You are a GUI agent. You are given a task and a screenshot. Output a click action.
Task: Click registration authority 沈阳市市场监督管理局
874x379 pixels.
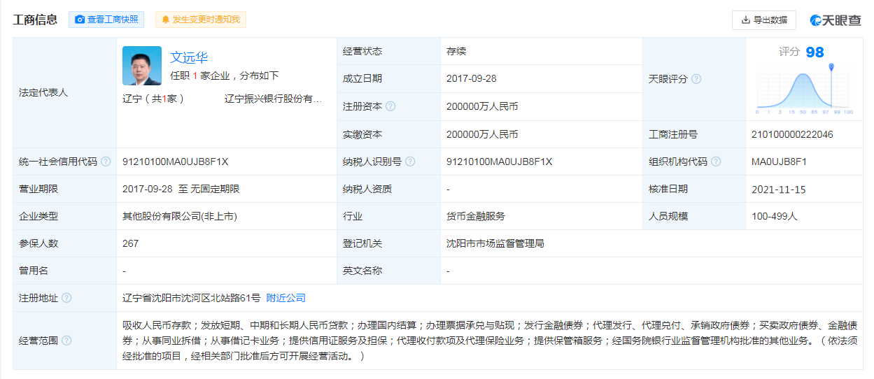click(x=495, y=243)
